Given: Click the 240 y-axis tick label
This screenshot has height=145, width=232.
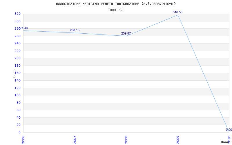Looking at the screenshot, I should [17, 43].
